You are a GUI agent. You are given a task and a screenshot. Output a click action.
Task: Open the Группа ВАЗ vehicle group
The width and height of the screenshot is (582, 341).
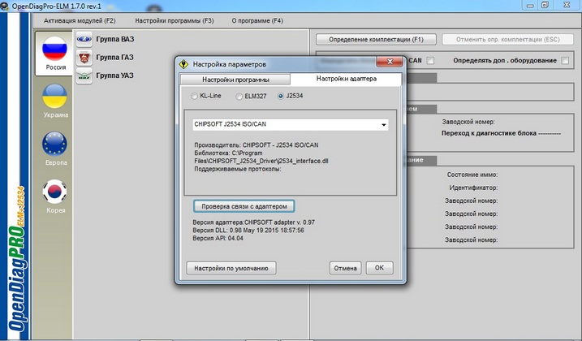pos(114,38)
